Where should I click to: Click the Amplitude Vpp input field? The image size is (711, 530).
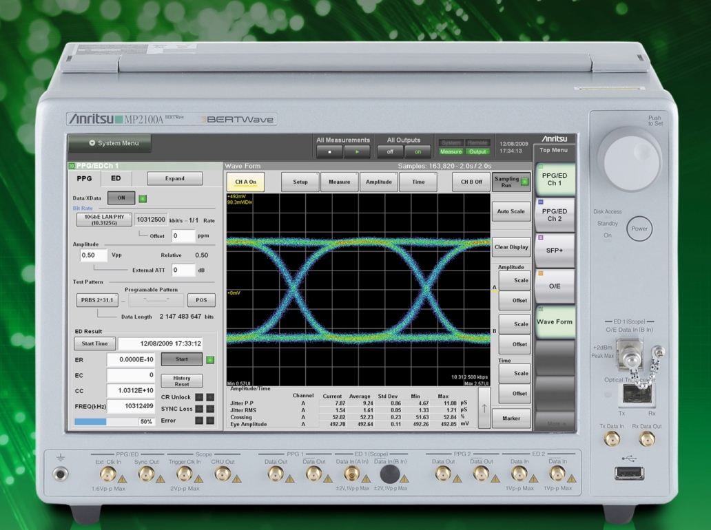tap(94, 255)
